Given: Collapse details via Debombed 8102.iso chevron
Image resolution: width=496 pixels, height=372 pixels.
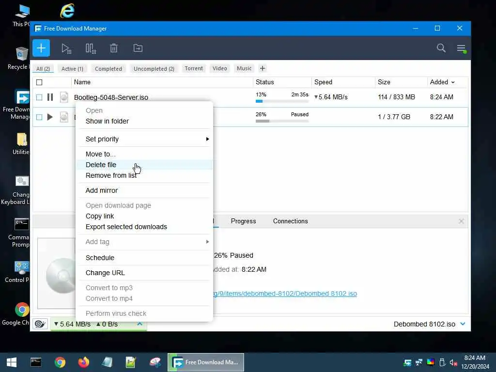Looking at the screenshot, I should (463, 324).
